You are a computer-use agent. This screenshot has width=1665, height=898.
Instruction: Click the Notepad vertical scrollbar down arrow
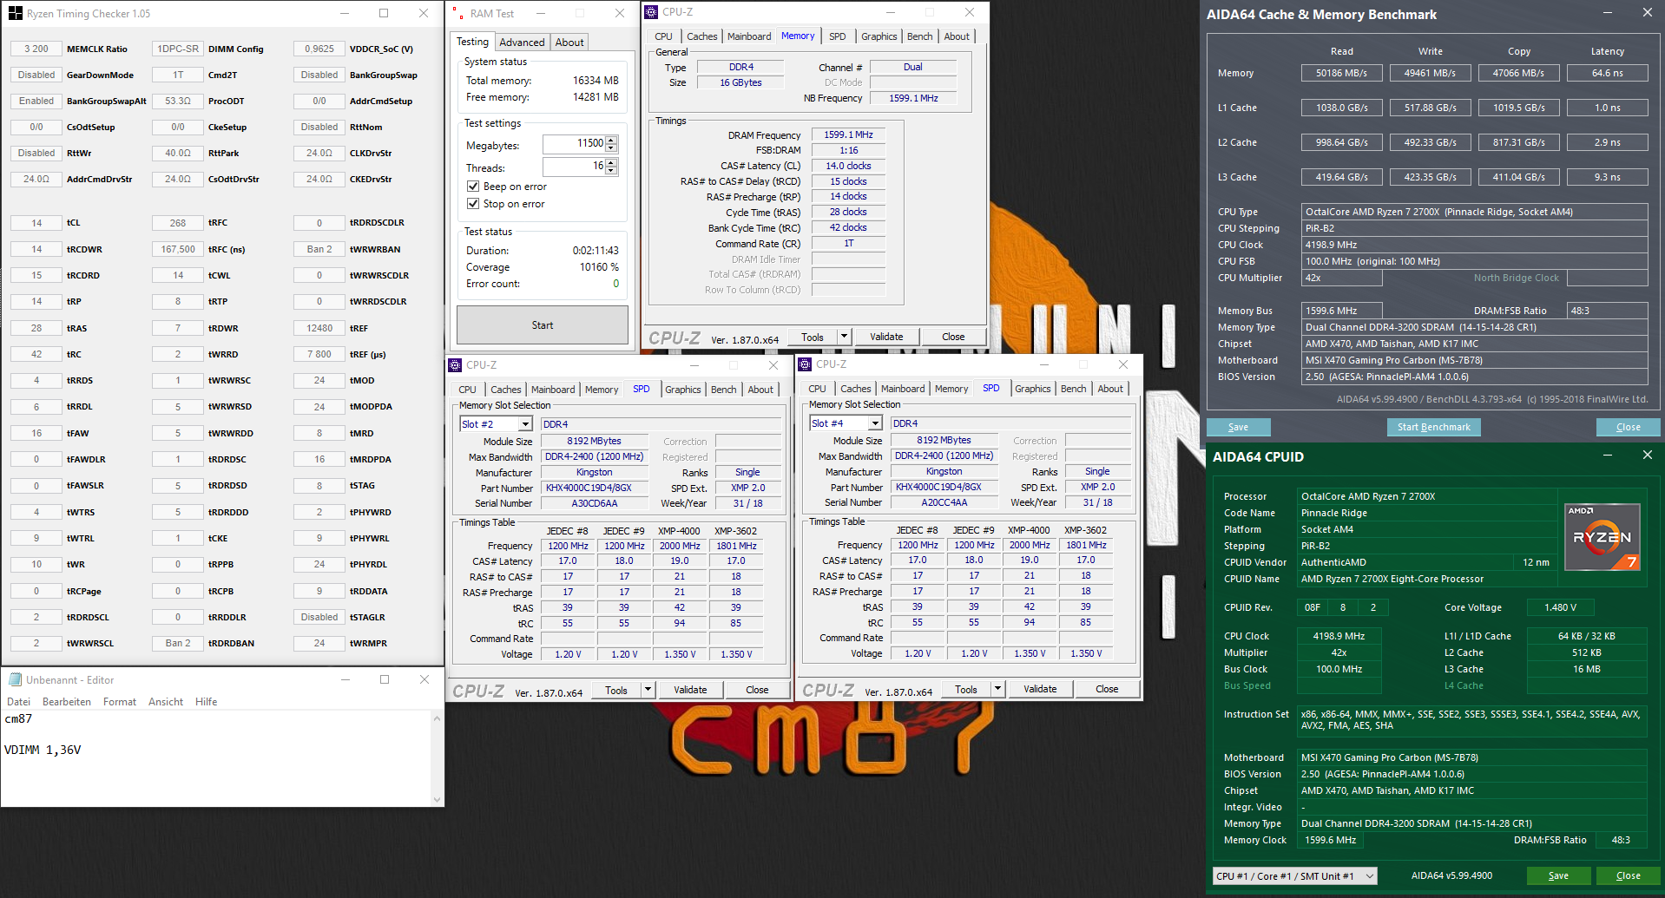(x=437, y=800)
